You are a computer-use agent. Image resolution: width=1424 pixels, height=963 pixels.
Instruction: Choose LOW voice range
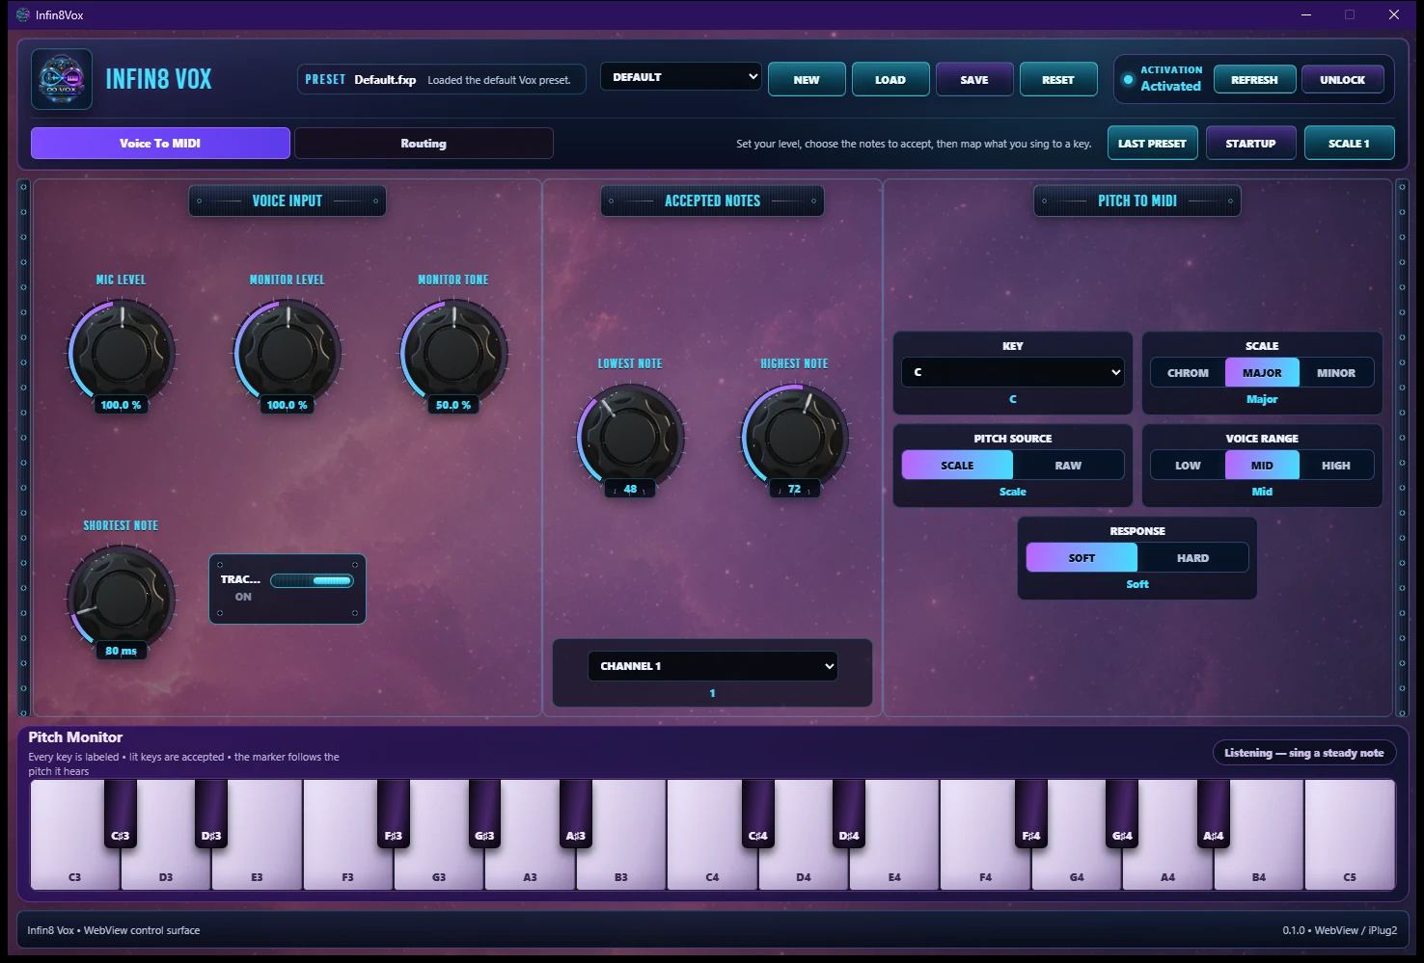(1188, 466)
